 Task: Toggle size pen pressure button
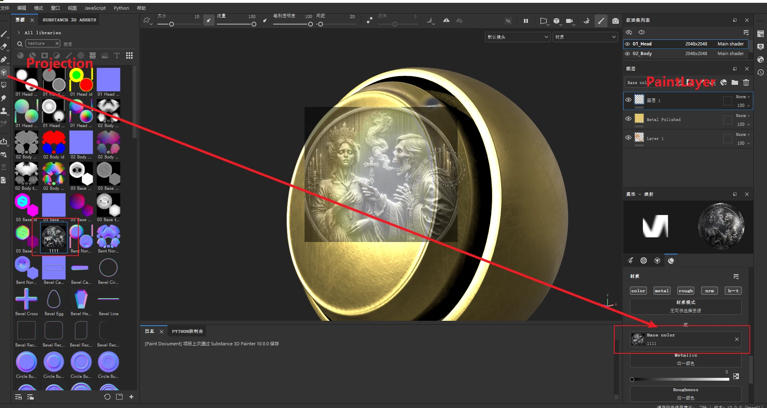[209, 20]
